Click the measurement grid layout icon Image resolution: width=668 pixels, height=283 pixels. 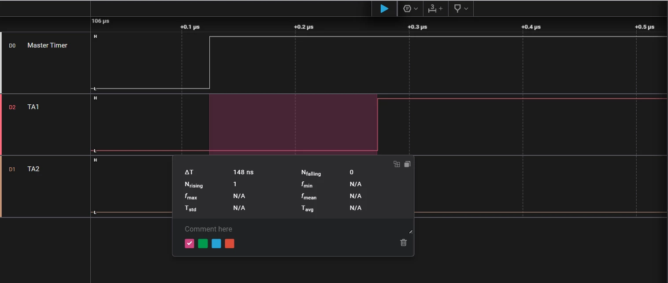coord(397,164)
